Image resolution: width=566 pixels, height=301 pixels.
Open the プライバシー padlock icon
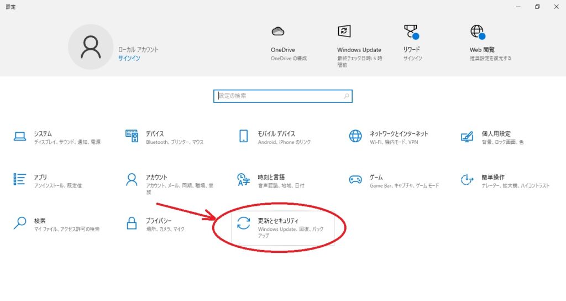pyautogui.click(x=132, y=223)
